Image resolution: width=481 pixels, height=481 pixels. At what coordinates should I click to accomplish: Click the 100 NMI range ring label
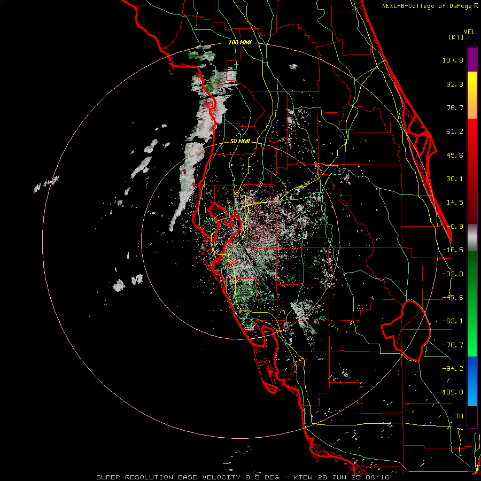pyautogui.click(x=240, y=42)
